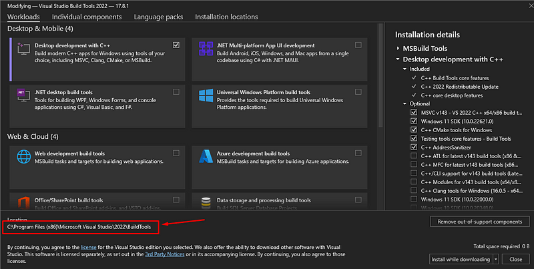Click C++ Build Tools core features item
534x269 pixels.
tap(455, 78)
